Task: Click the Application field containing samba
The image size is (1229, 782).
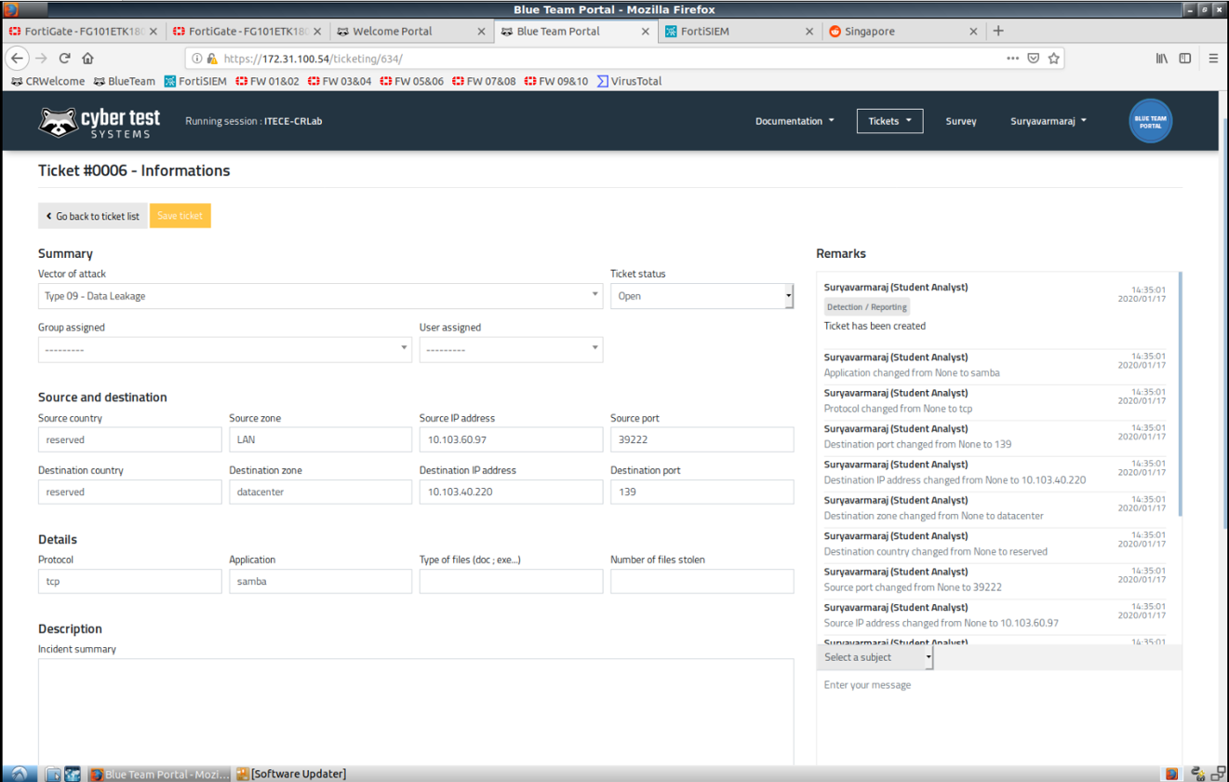Action: 320,581
